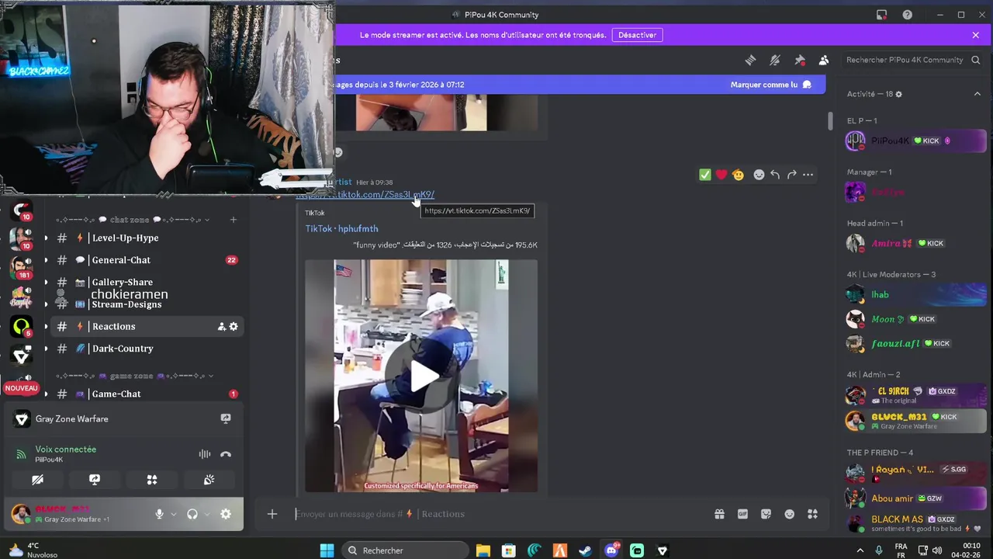993x559 pixels.
Task: Open the Threads icon in channel header
Action: 750,60
